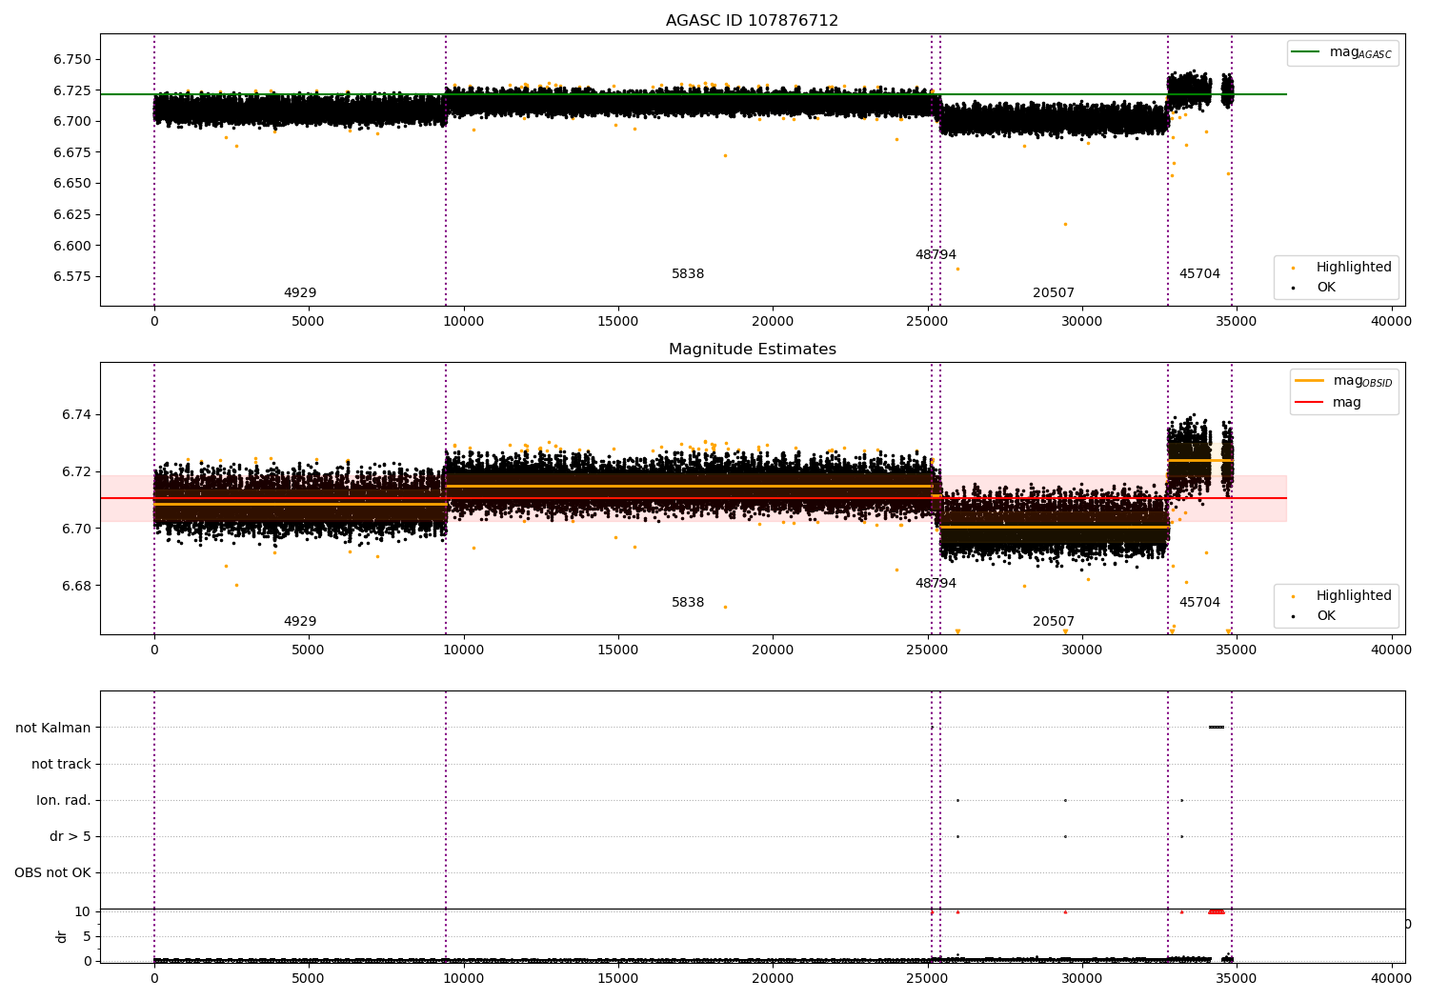Click the 10000 x-axis tick in top plot
Screen dimensions: 1429x1000
click(463, 322)
